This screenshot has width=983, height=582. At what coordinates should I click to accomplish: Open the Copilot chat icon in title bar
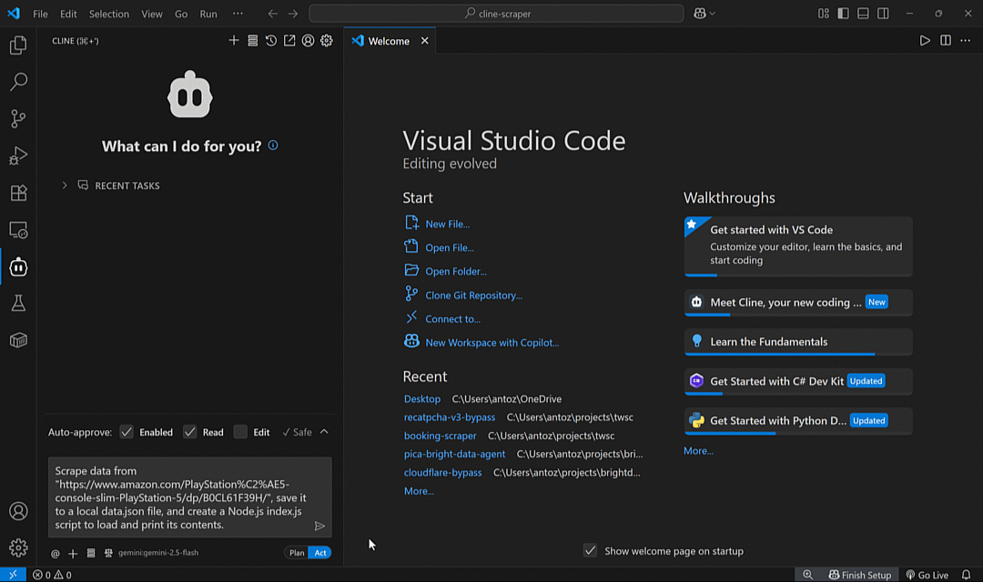(700, 13)
